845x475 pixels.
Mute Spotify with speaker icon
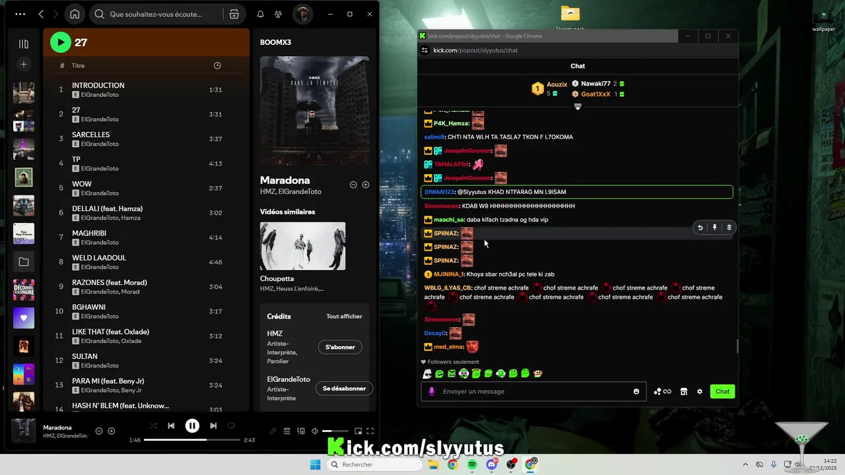(x=315, y=431)
